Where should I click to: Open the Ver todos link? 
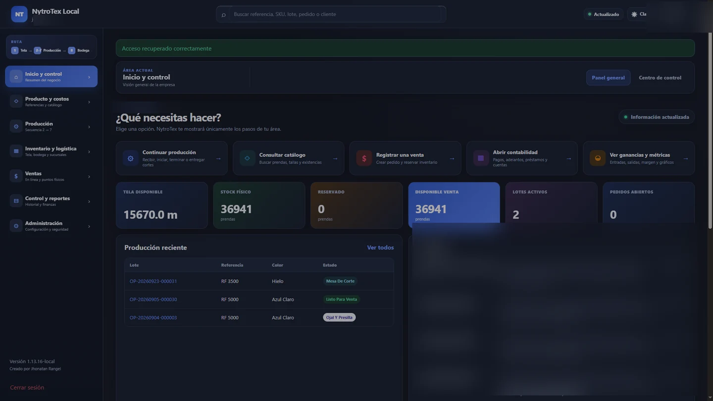click(x=380, y=248)
